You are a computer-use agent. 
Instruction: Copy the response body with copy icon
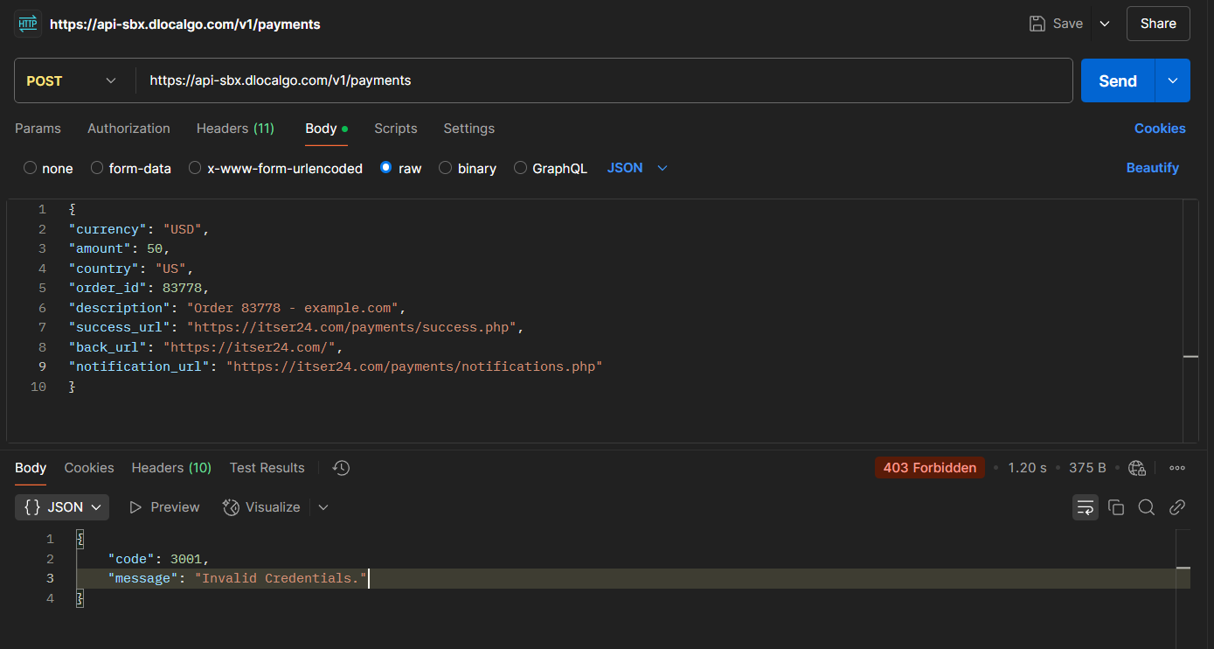1116,507
